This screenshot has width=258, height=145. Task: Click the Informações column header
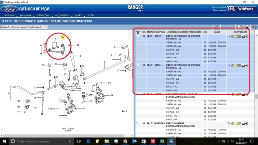tap(240, 32)
